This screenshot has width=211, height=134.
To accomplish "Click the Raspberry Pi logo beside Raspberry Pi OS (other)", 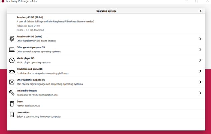I will coord(12,39).
